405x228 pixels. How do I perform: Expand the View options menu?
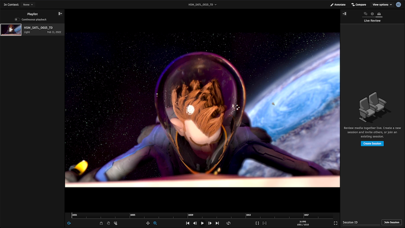coord(382,5)
